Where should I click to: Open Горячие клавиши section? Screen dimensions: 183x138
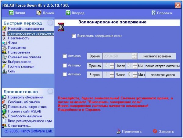21,67
